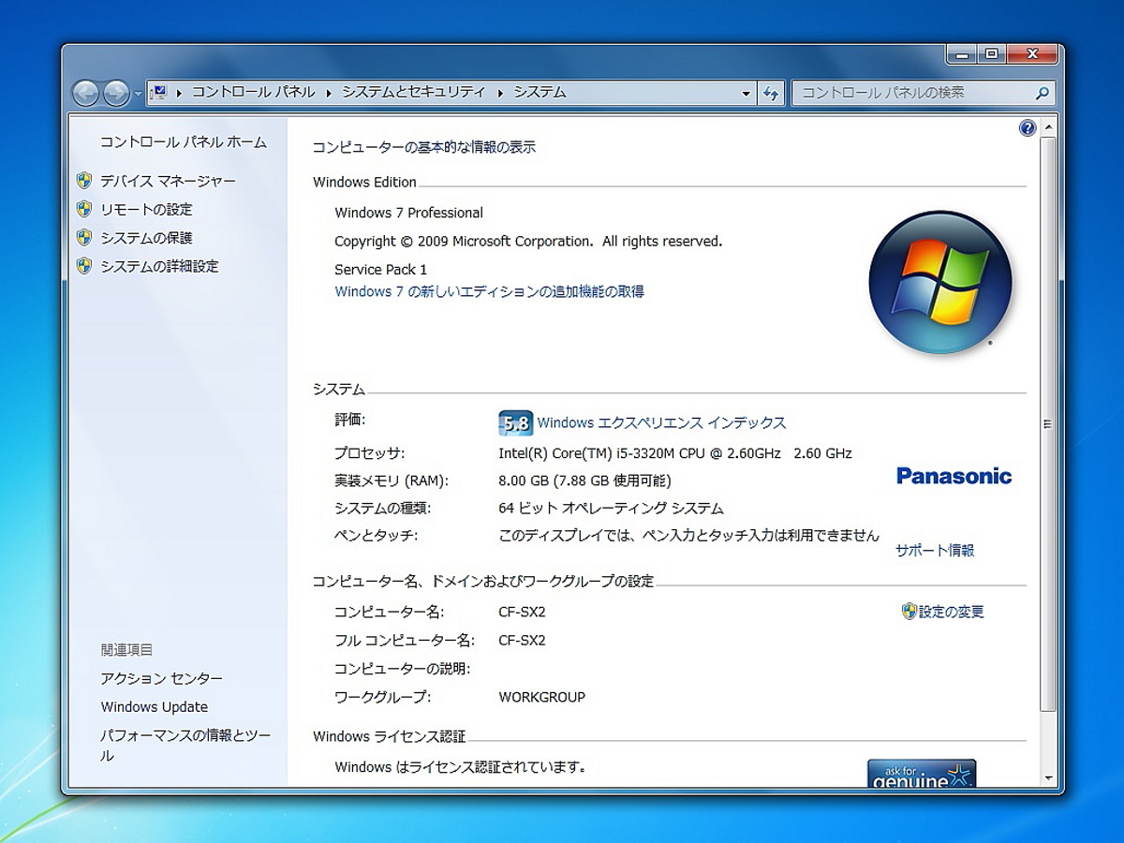This screenshot has height=843, width=1124.
Task: Open コントロール パネル ホーム link
Action: click(184, 142)
